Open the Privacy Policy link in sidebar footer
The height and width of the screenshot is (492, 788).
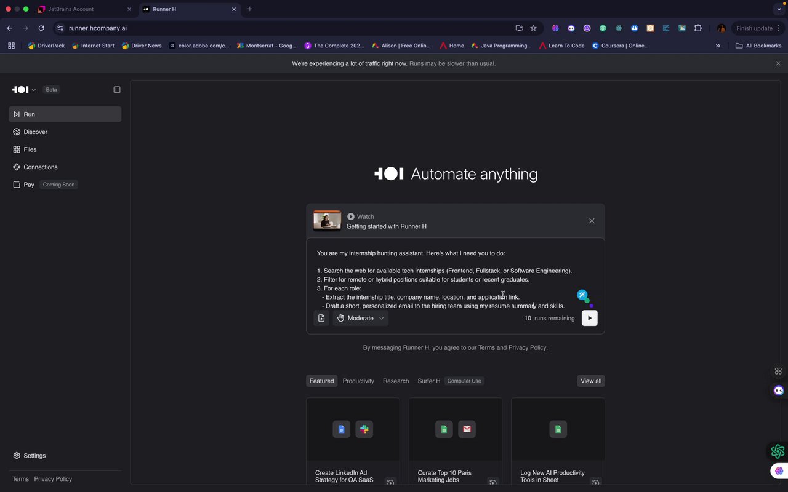53,479
